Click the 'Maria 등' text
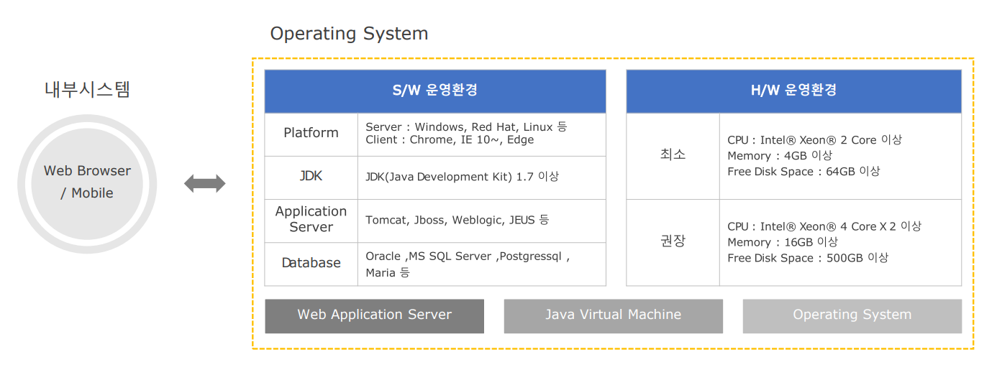 pos(387,273)
